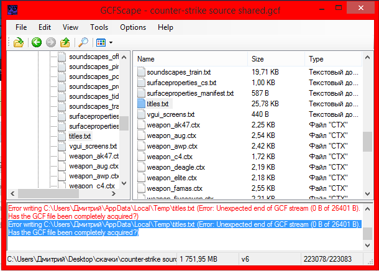Click the view mode grid icon
The width and height of the screenshot is (379, 271).
pyautogui.click(x=101, y=42)
